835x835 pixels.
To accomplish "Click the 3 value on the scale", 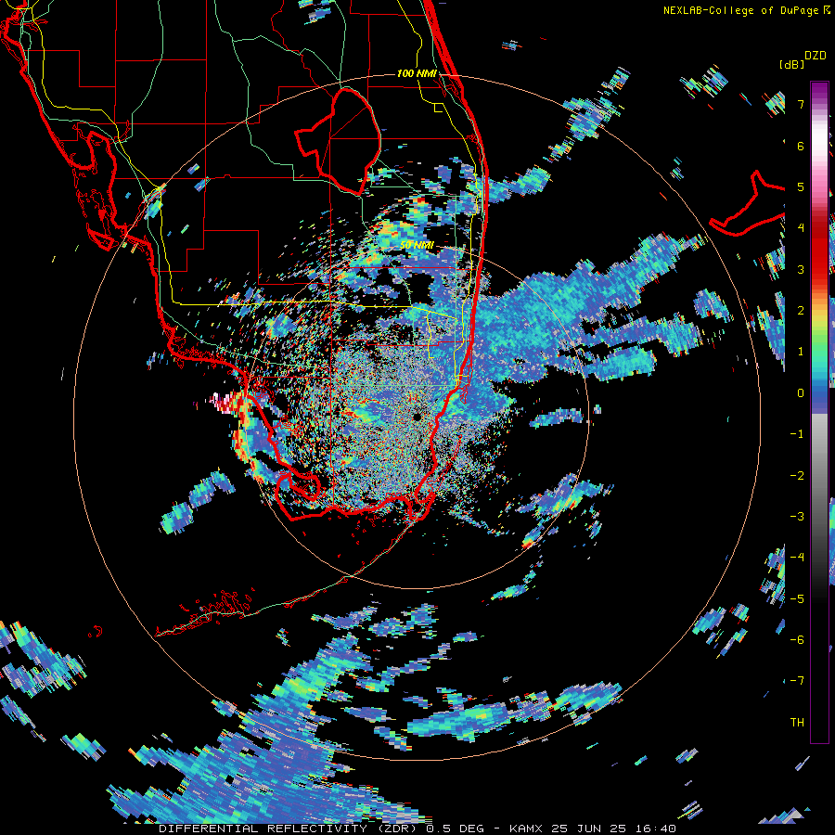I will pos(801,269).
